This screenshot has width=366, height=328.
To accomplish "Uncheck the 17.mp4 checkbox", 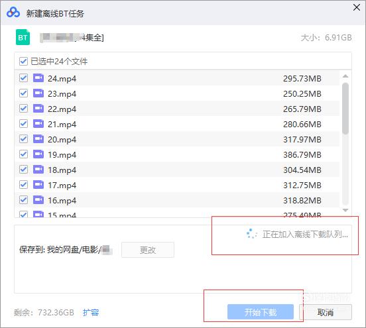I will 23,185.
